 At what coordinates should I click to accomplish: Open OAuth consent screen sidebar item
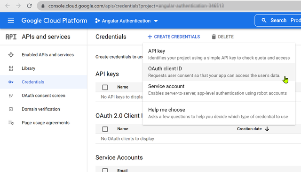(43, 96)
